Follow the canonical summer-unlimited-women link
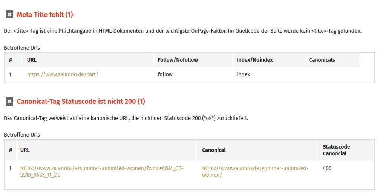The image size is (377, 196). pyautogui.click(x=255, y=172)
